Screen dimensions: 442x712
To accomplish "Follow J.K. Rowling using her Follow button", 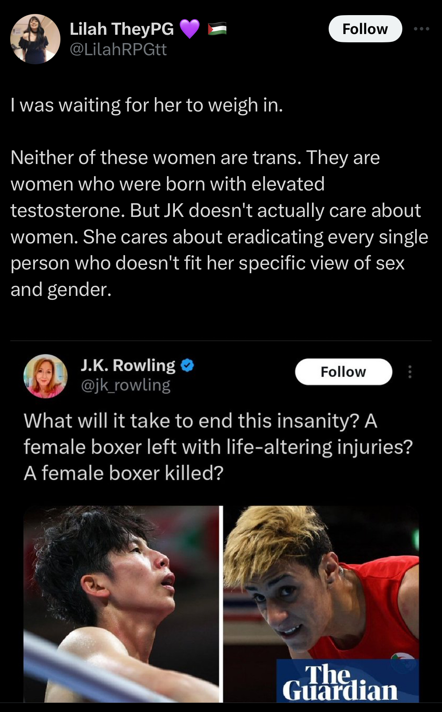I will (x=343, y=372).
